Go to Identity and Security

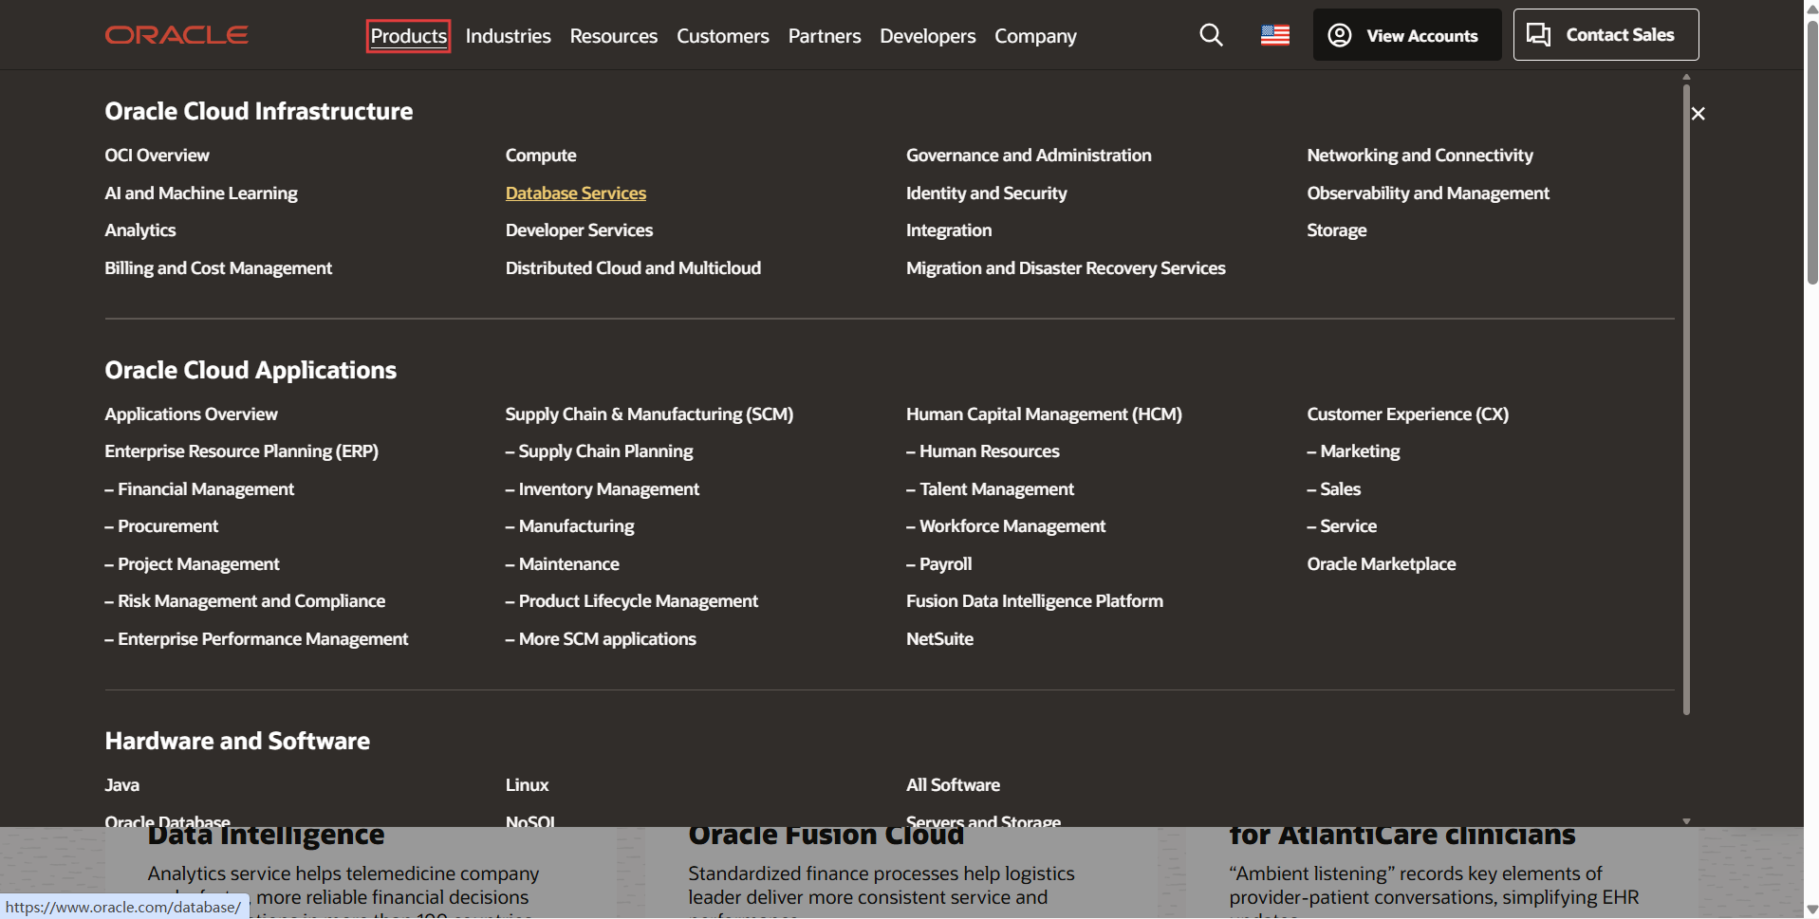(x=986, y=193)
